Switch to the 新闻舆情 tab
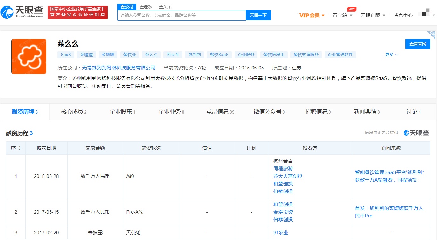The width and height of the screenshot is (437, 240). click(367, 112)
